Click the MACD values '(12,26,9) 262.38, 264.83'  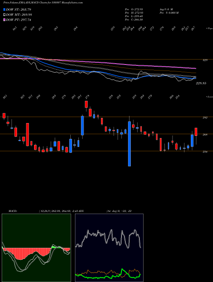55,211
